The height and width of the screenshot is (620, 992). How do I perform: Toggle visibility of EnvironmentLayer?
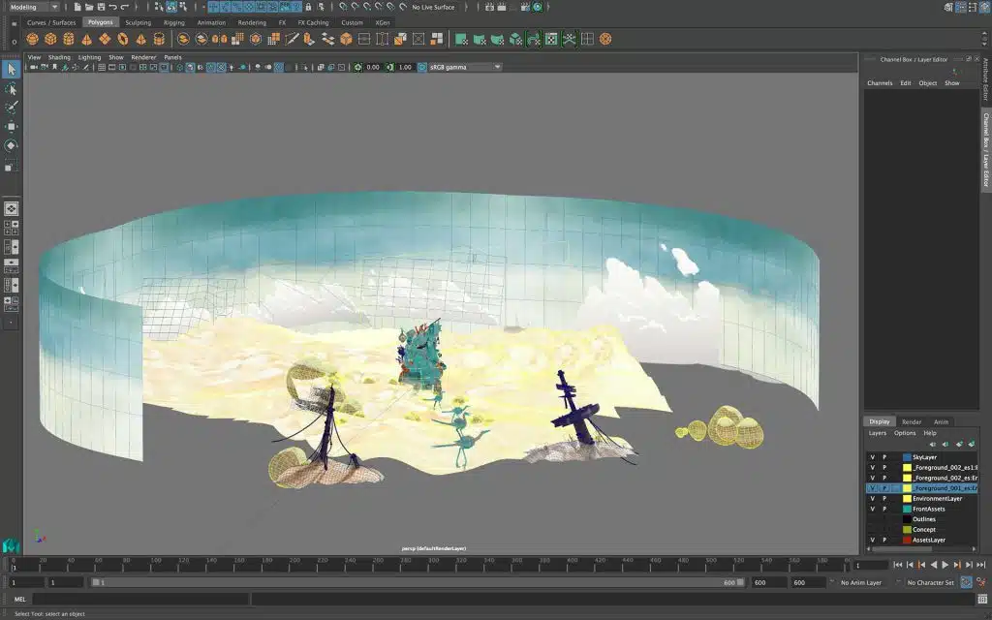(x=872, y=499)
